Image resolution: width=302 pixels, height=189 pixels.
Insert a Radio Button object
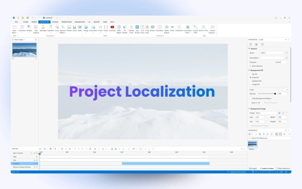coord(167,29)
